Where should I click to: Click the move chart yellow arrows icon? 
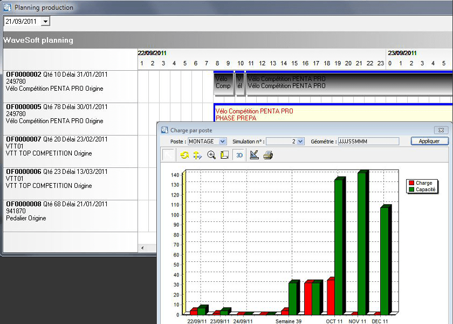pyautogui.click(x=197, y=156)
